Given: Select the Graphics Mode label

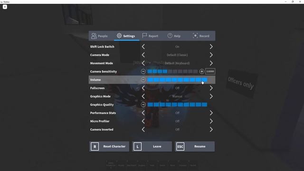Looking at the screenshot, I should (x=100, y=96).
